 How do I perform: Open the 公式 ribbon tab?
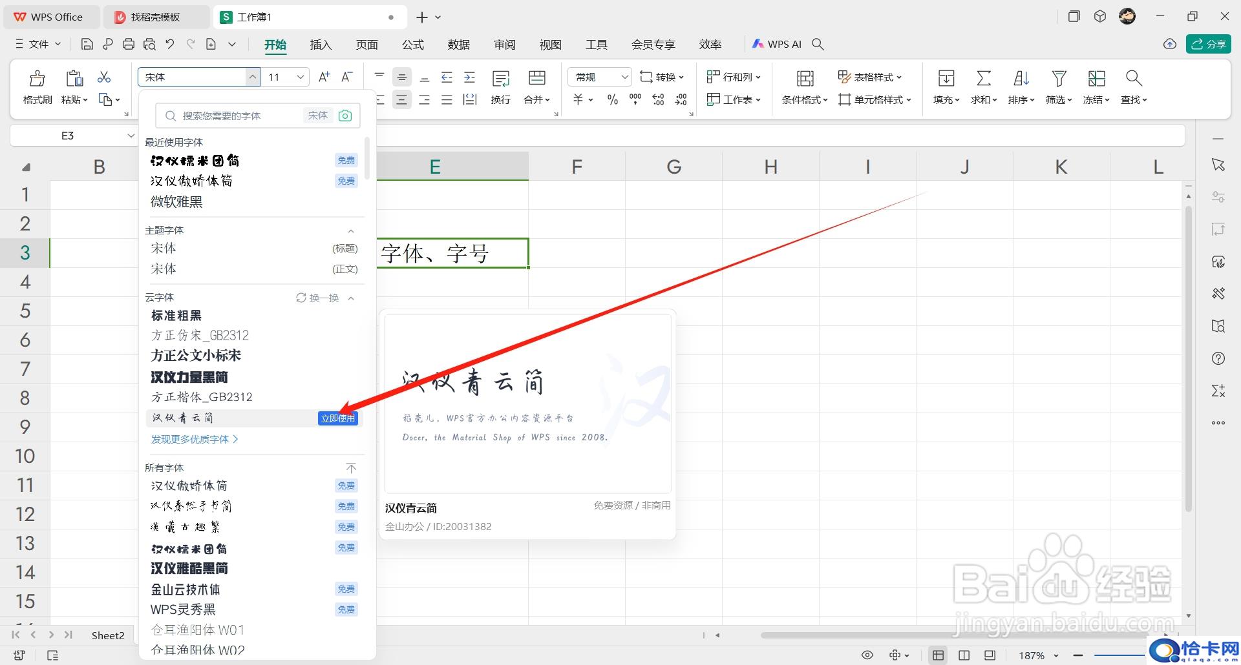[412, 44]
